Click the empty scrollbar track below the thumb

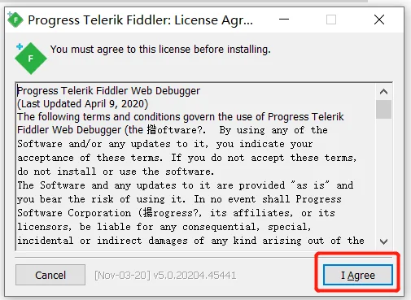(x=383, y=176)
